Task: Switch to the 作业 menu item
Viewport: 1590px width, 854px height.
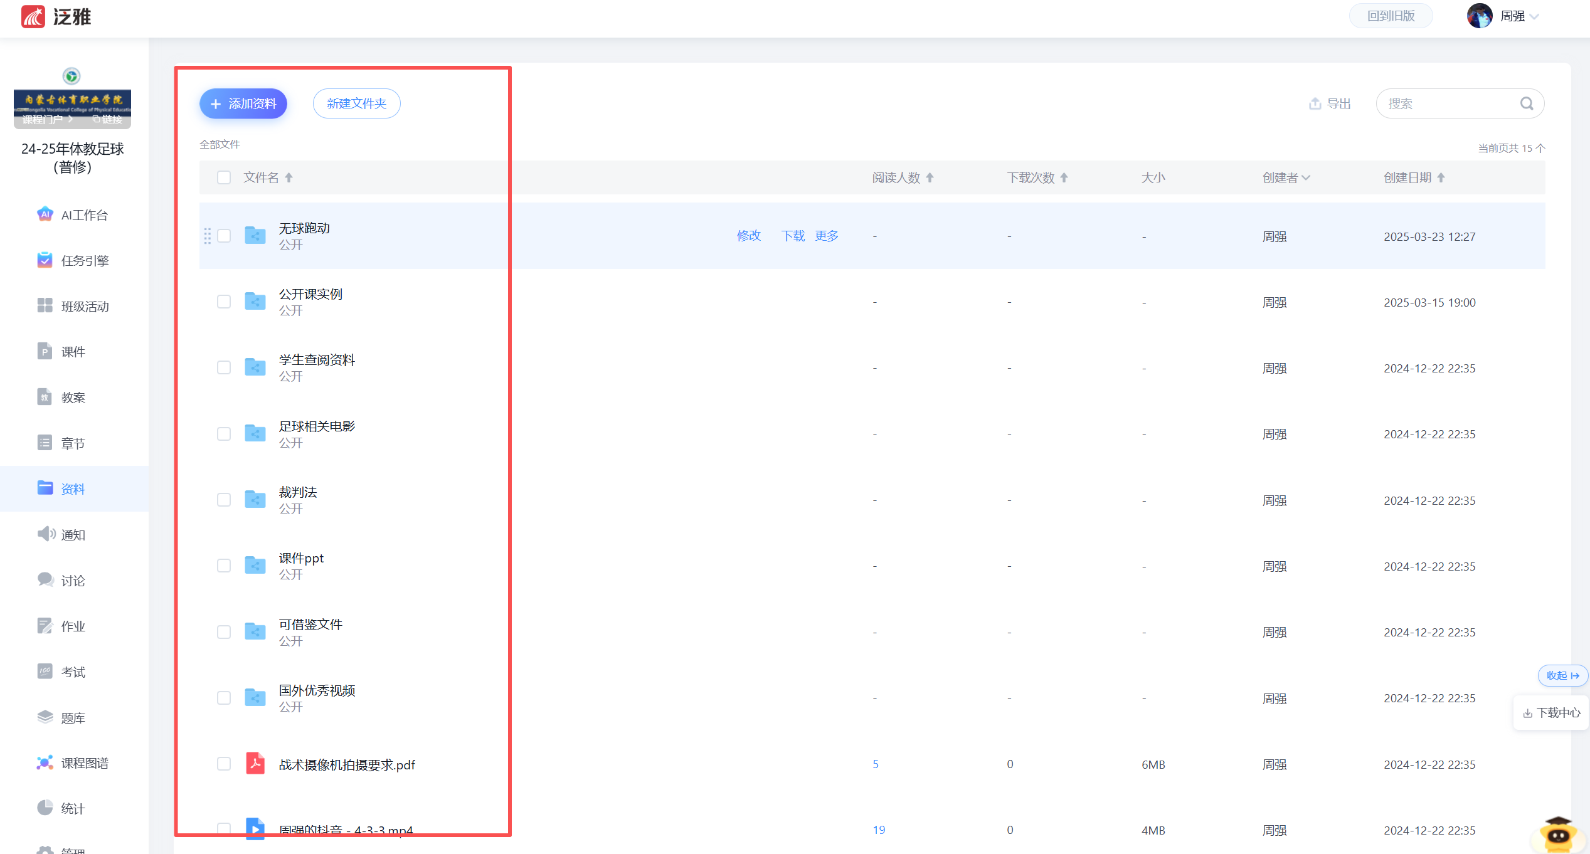Action: click(73, 626)
